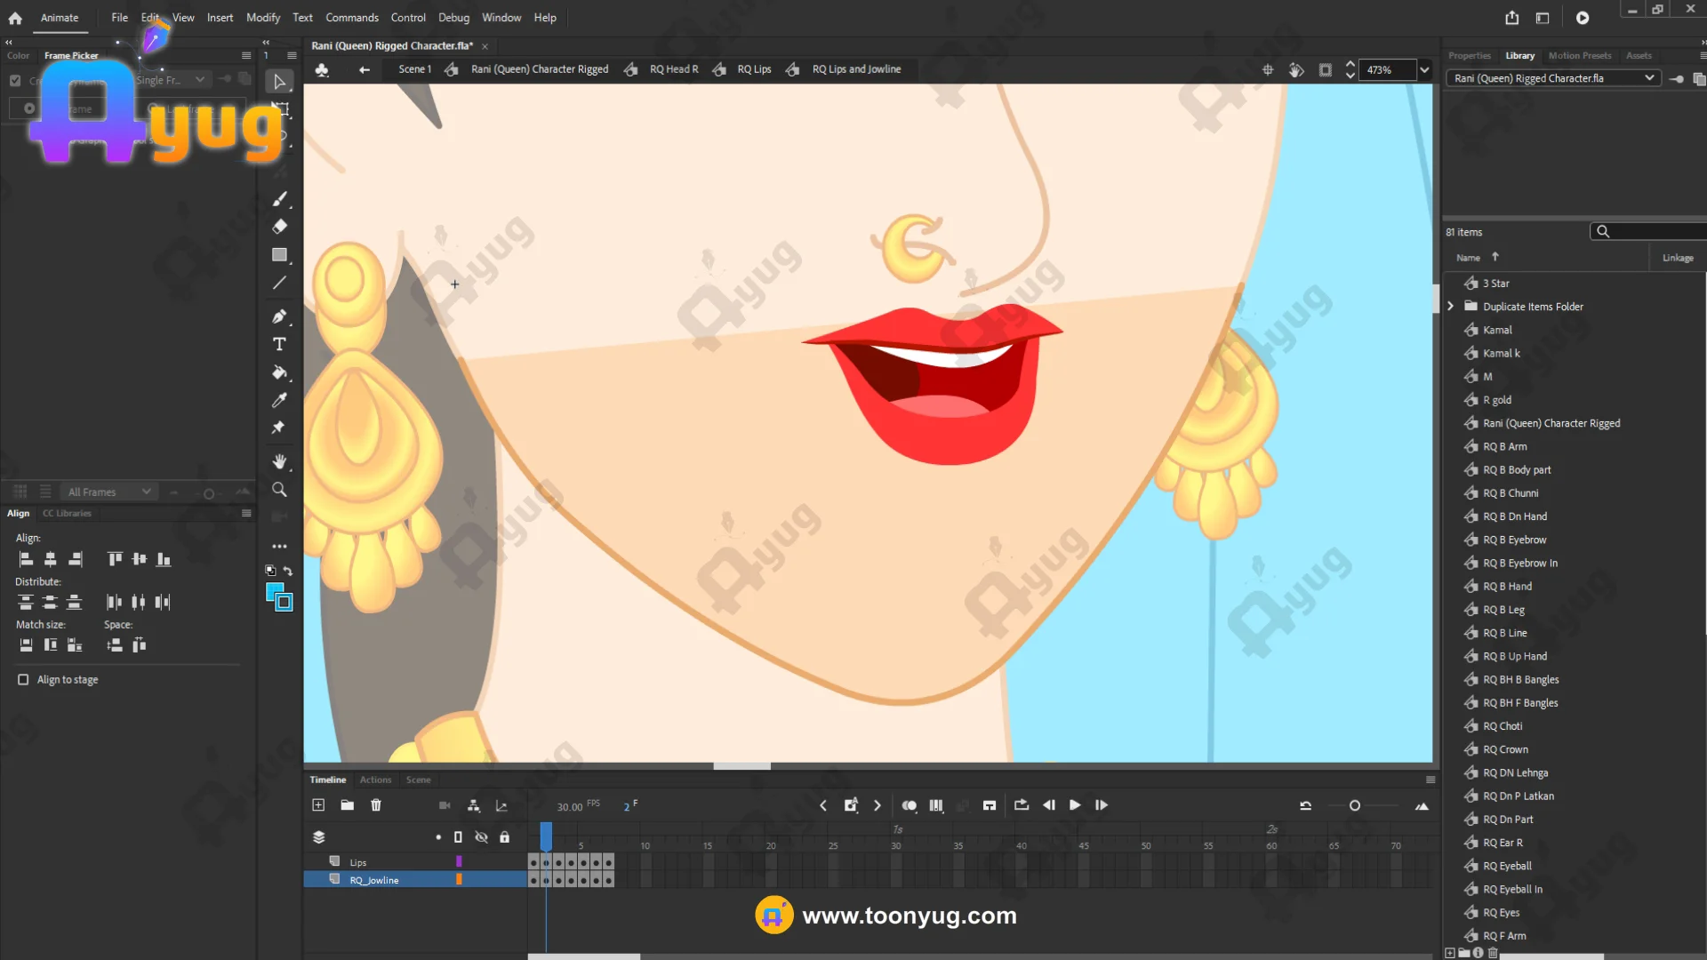This screenshot has width=1707, height=960.
Task: Select the Brush tool
Action: pos(279,198)
